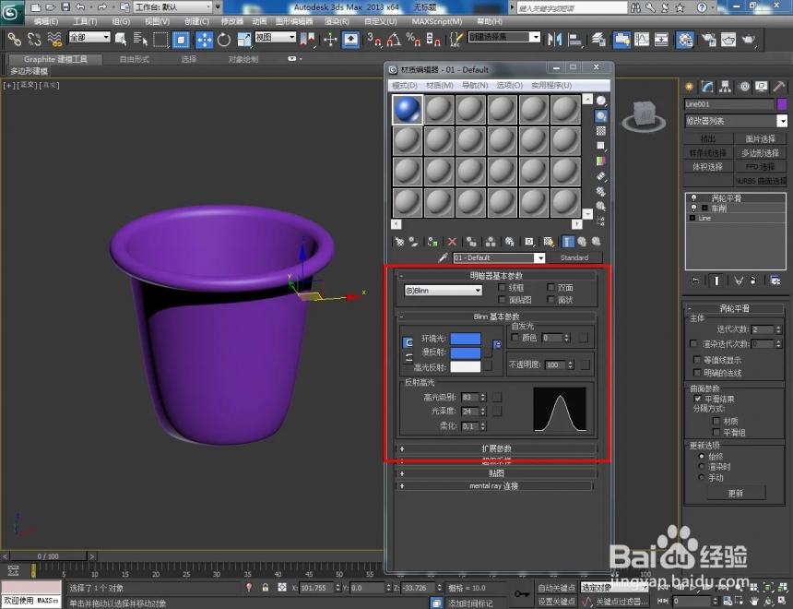
Task: Click the Backlight icon beside sample slots
Action: (x=601, y=116)
